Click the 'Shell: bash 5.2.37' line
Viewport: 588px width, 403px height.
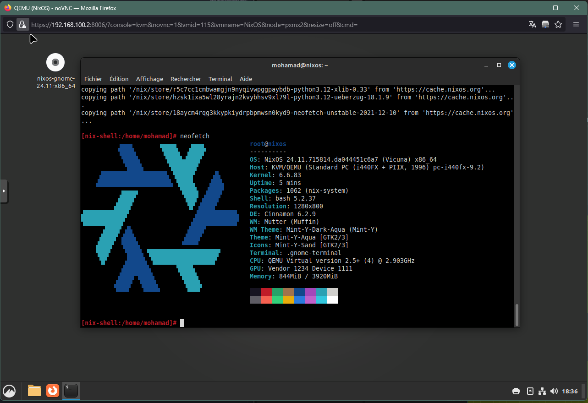[x=283, y=198]
